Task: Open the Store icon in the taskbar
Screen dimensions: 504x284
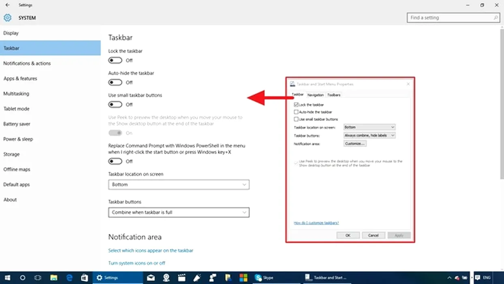Action: pyautogui.click(x=84, y=278)
